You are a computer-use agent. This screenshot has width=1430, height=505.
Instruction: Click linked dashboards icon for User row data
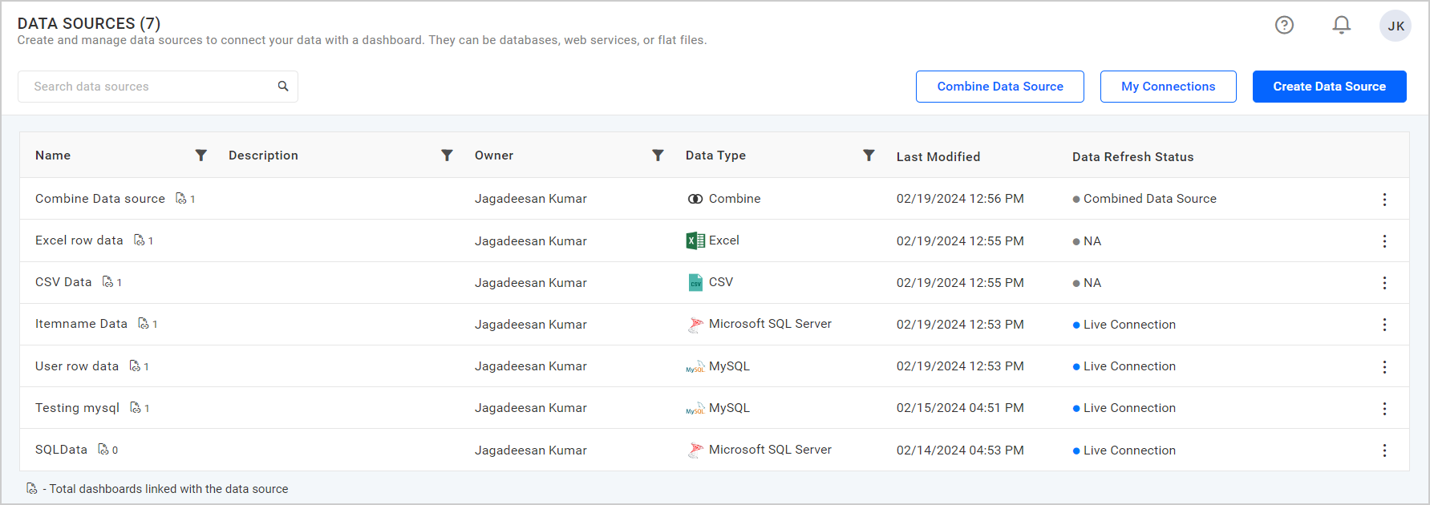135,366
